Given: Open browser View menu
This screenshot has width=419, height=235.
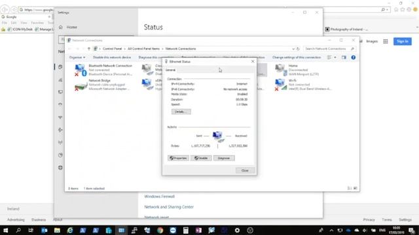Looking at the screenshot, I should tap(24, 23).
